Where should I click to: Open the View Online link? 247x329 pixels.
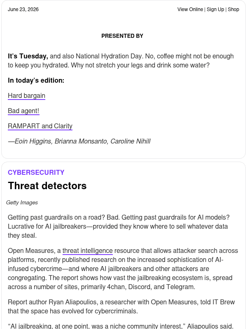click(190, 9)
